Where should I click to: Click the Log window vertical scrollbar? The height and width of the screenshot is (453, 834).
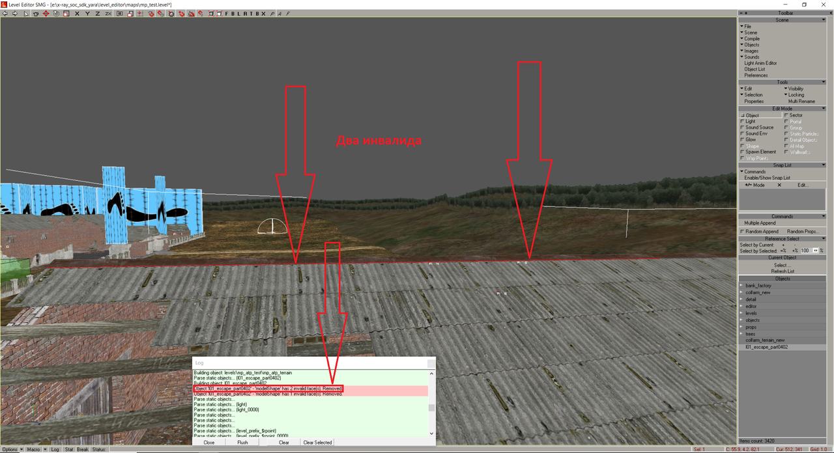431,404
